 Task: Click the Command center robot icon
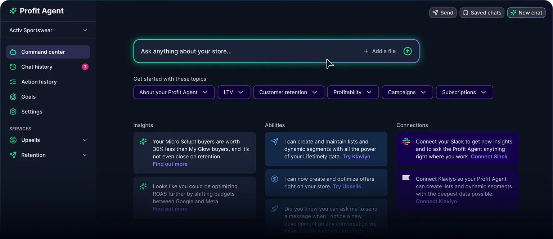point(13,52)
